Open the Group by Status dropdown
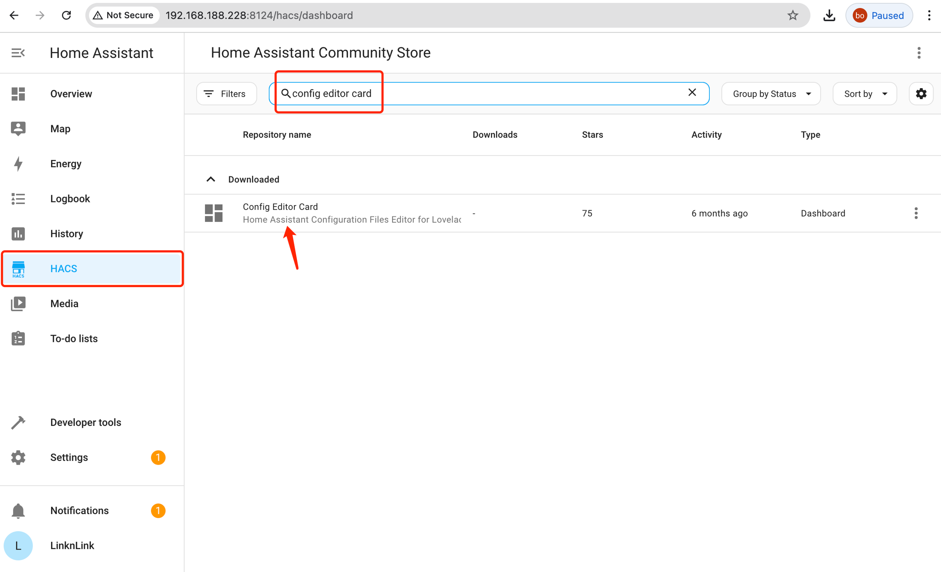The height and width of the screenshot is (572, 941). 771,94
